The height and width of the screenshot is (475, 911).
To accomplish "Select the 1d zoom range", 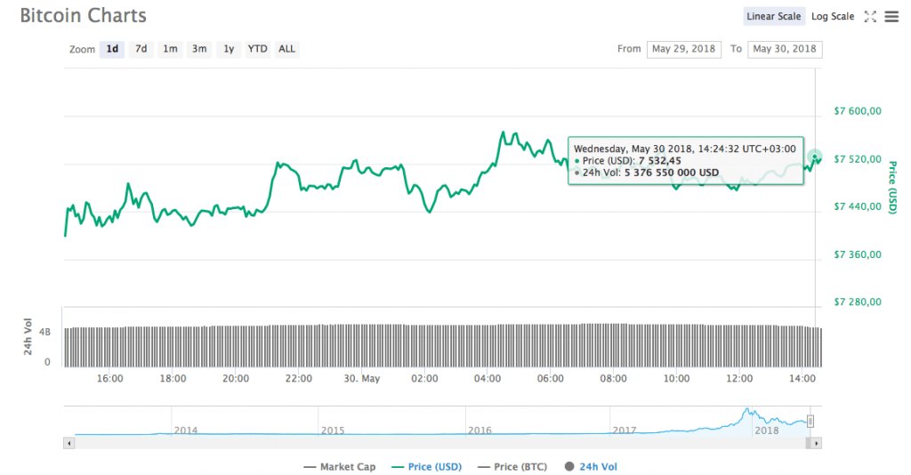I will [112, 49].
